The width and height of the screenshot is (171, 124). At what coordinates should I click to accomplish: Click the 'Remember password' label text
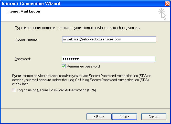(83, 66)
